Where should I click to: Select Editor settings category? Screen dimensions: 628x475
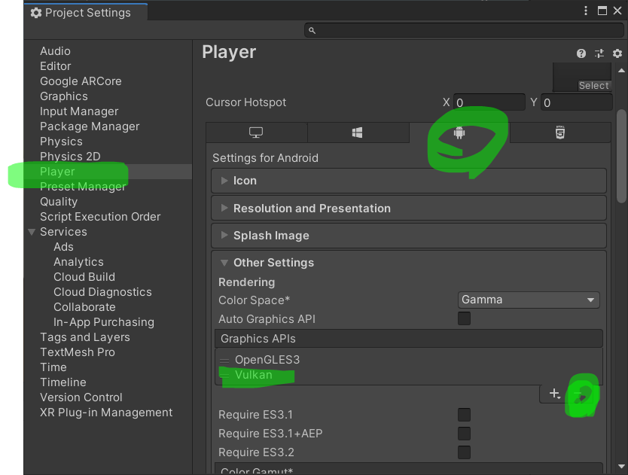coord(55,66)
